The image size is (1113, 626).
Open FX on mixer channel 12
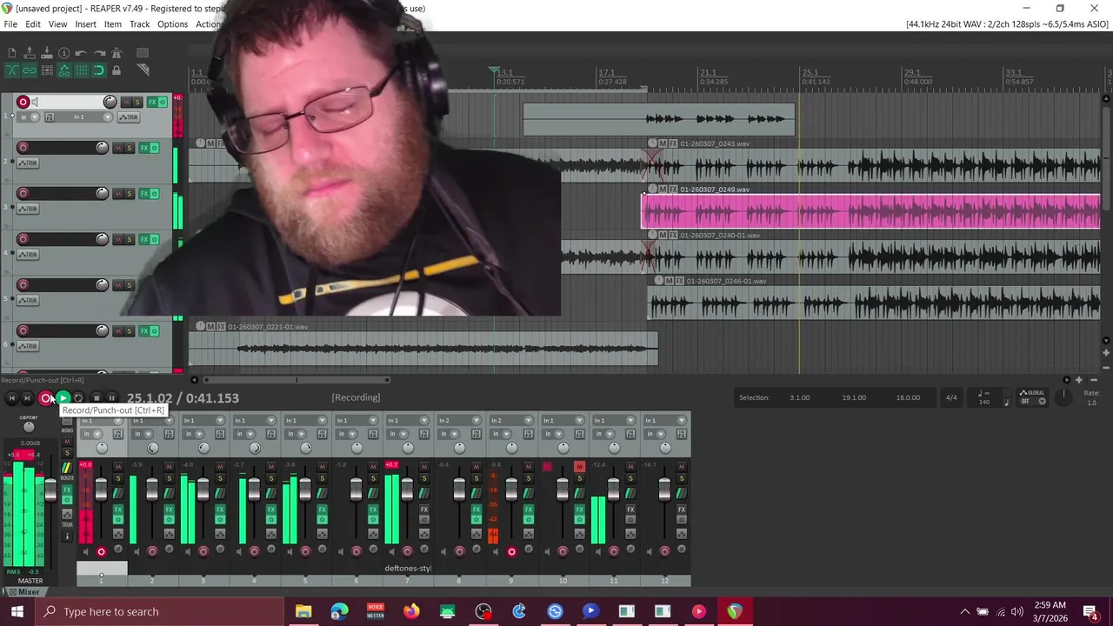(x=681, y=509)
